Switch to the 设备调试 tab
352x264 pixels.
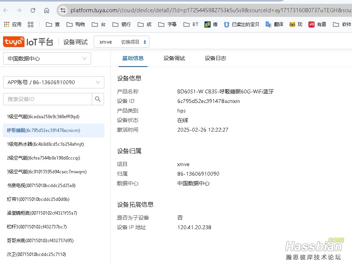click(x=174, y=59)
